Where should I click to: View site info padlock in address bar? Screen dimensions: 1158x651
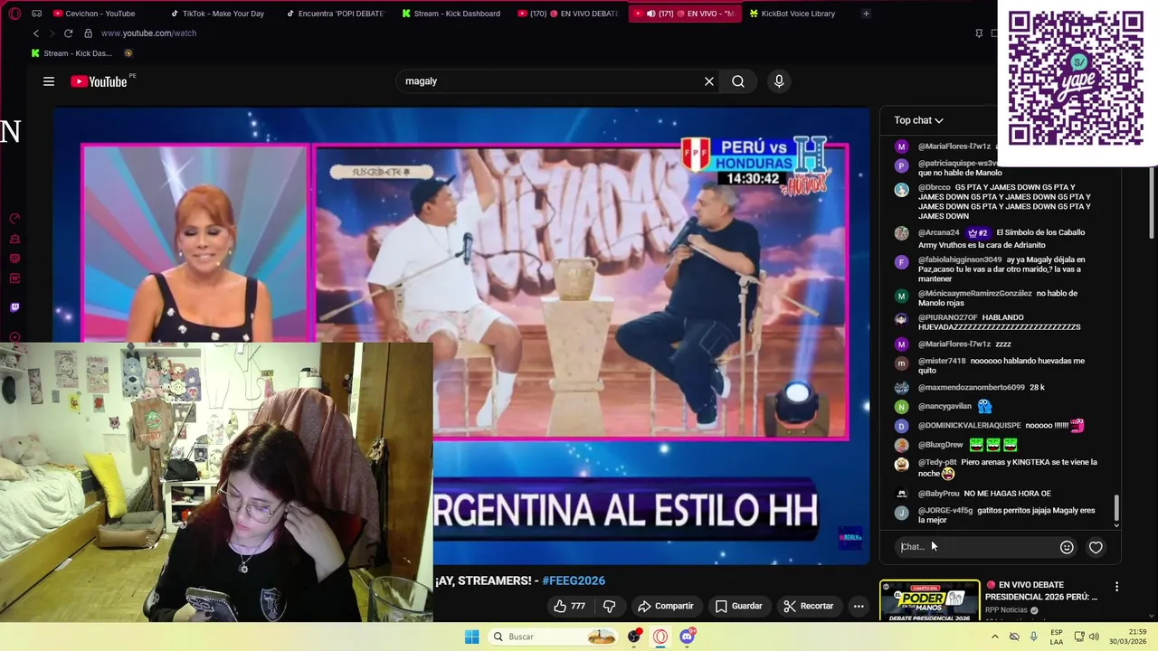(x=88, y=33)
